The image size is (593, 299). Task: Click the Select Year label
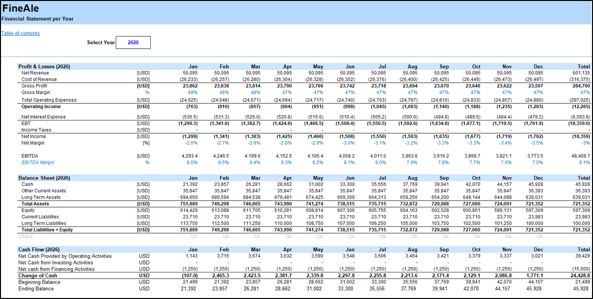pos(101,43)
